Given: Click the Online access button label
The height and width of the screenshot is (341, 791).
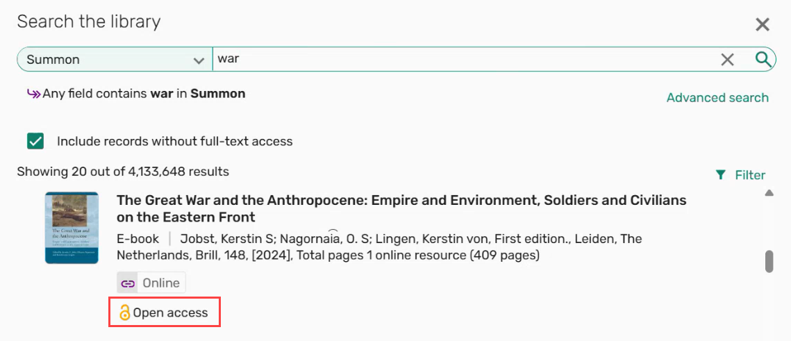Looking at the screenshot, I should click(x=161, y=283).
